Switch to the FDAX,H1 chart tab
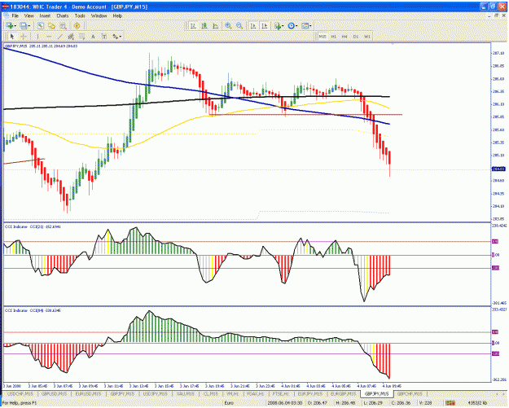Image resolution: width=509 pixels, height=408 pixels. (x=255, y=393)
